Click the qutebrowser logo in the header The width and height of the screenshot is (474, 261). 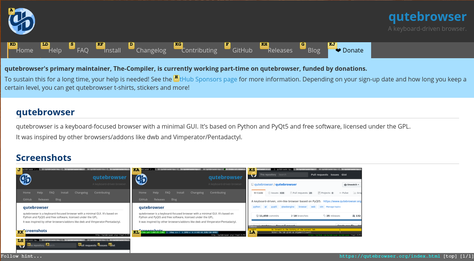22,21
